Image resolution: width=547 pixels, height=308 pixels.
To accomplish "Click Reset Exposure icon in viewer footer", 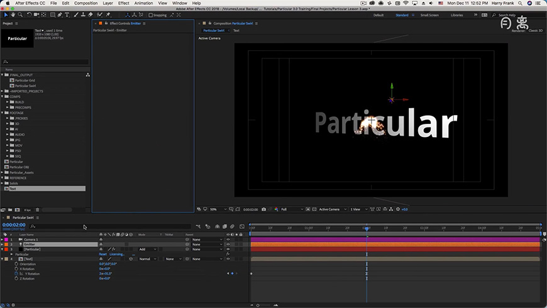I will [x=398, y=209].
